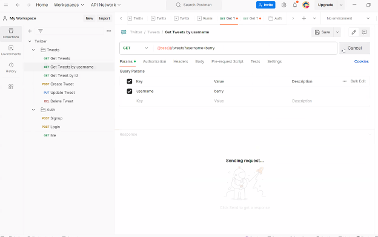Collapse the Tweets folder
Screen dimensions: 378x237
33,50
